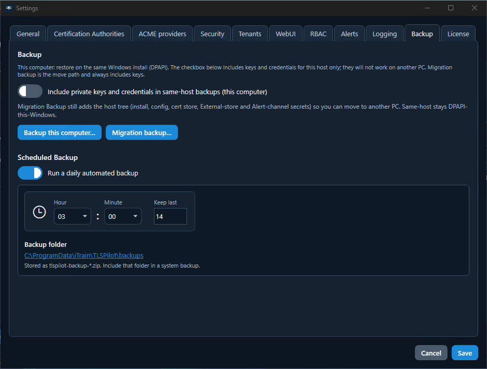Click the clock icon in schedule box
This screenshot has height=369, width=487.
tap(39, 212)
